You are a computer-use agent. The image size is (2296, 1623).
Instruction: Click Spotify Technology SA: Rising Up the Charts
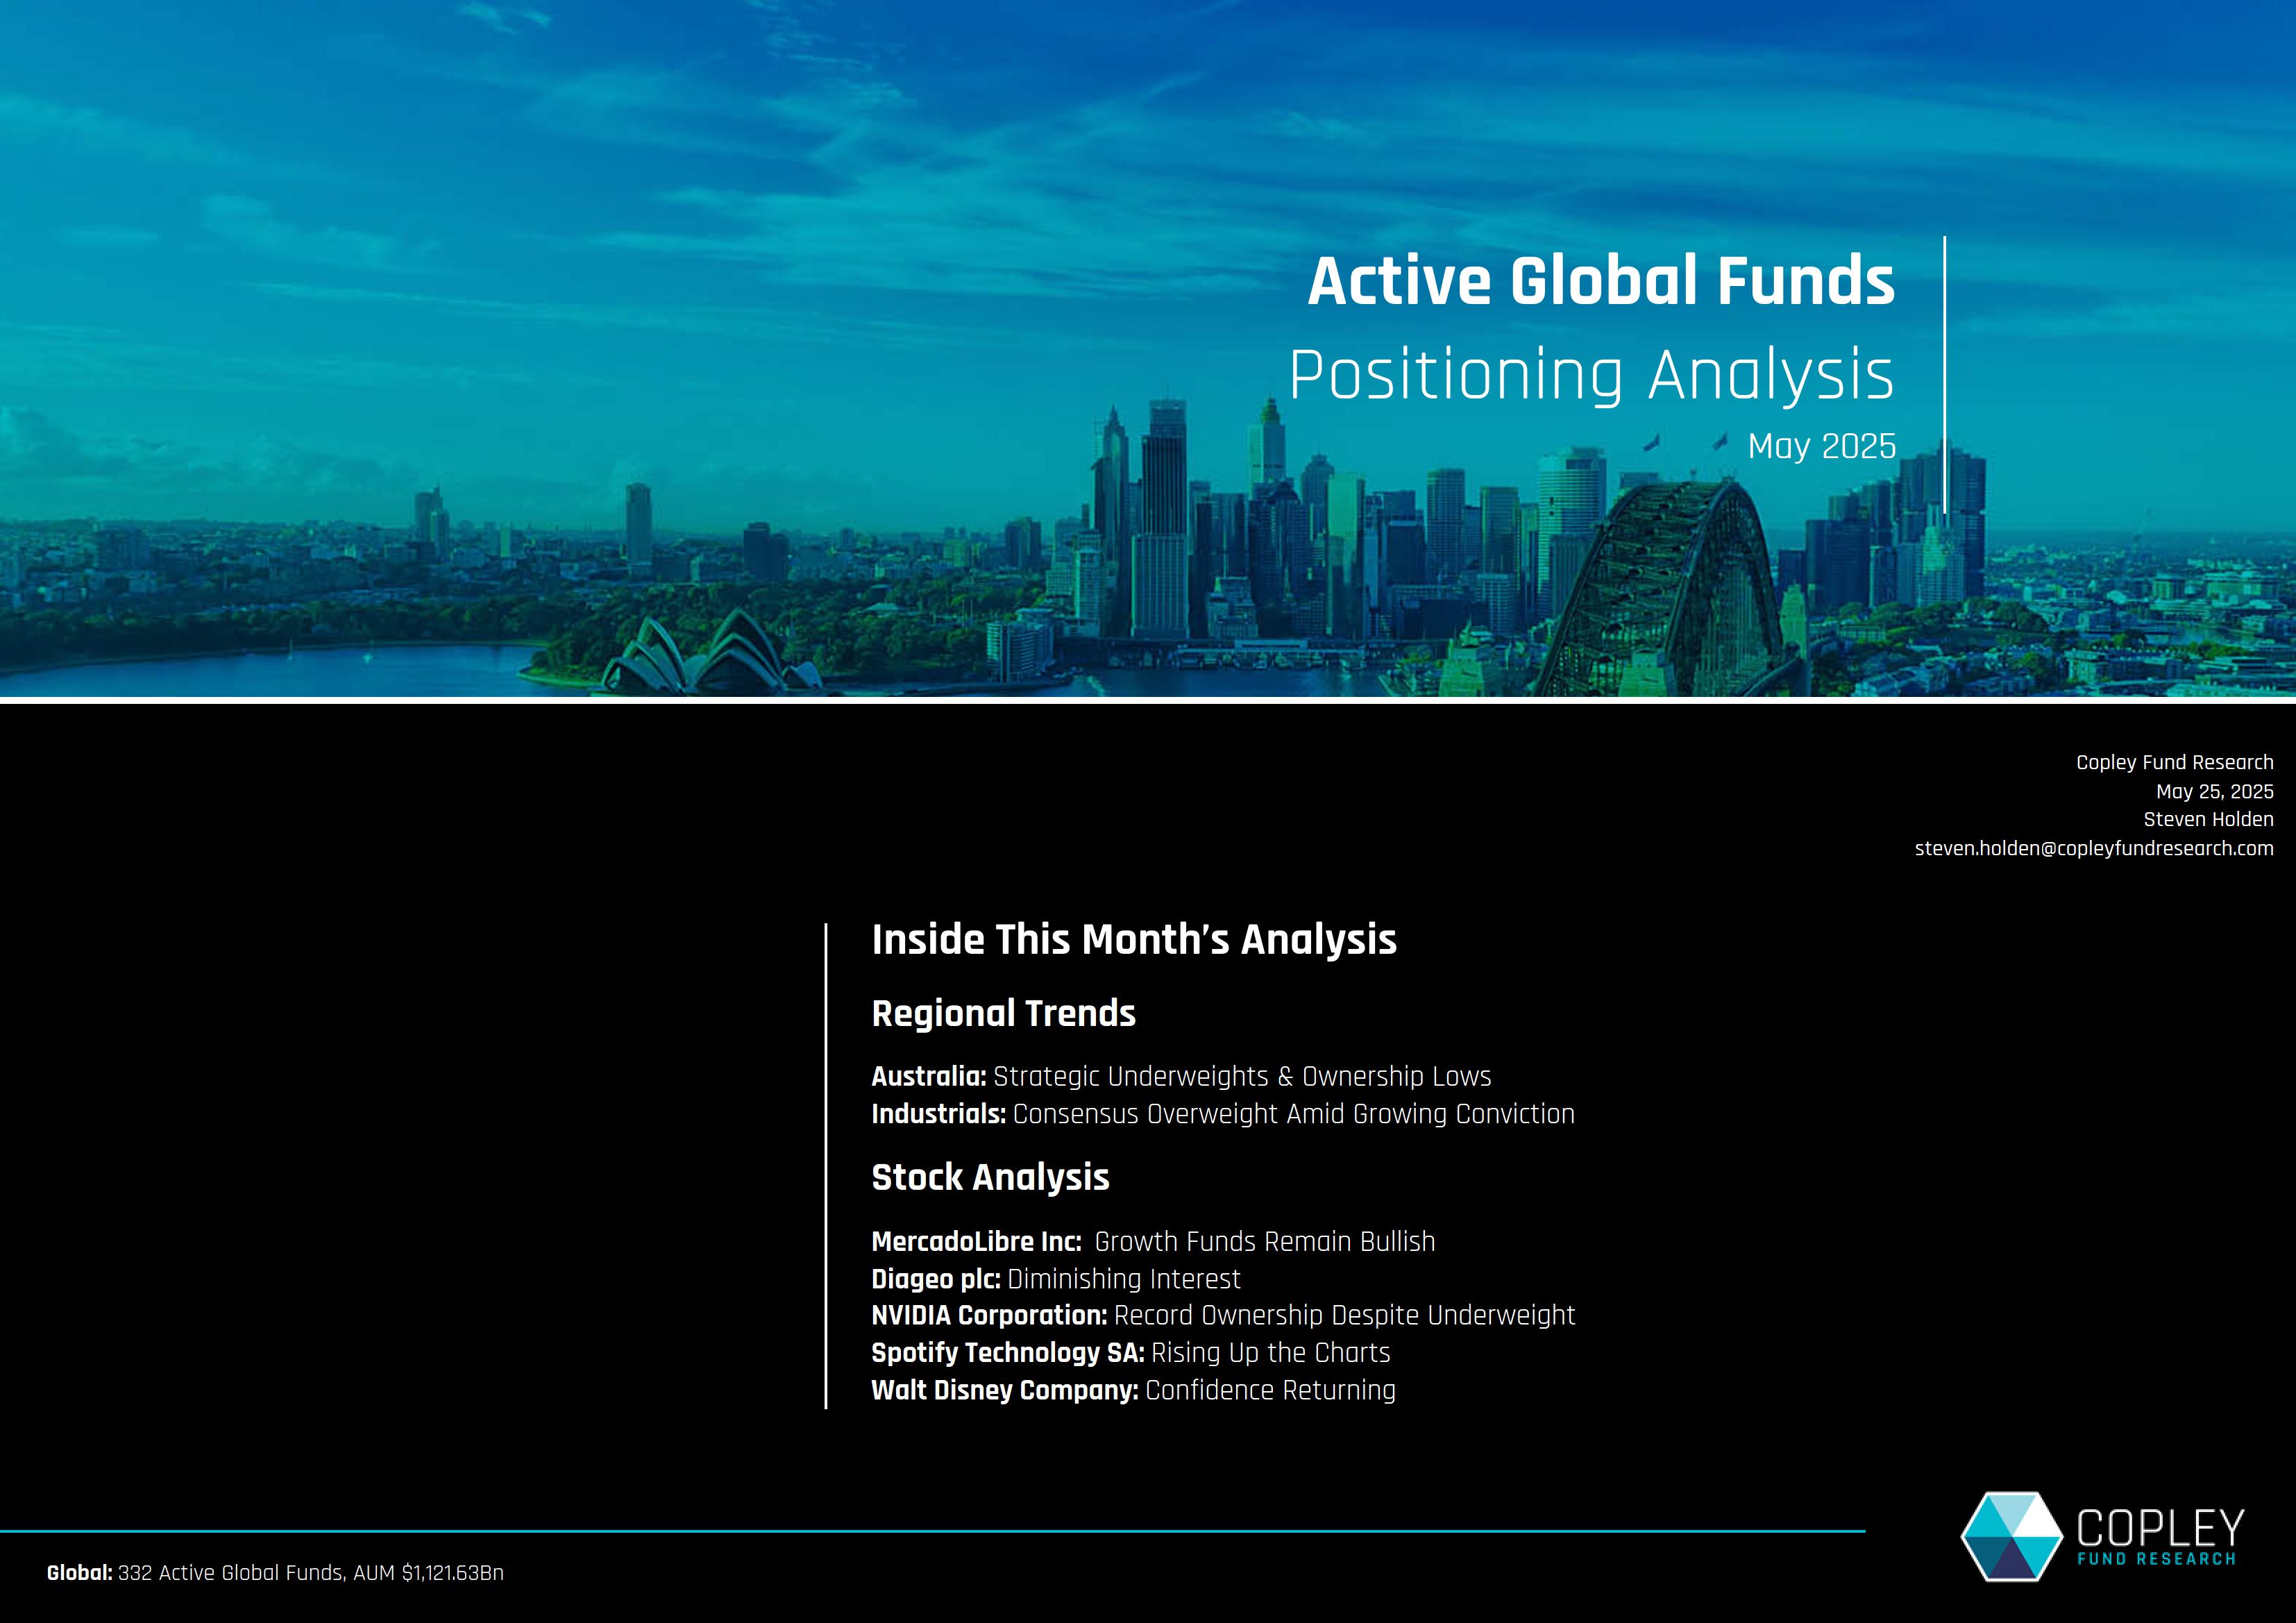pos(1130,1352)
